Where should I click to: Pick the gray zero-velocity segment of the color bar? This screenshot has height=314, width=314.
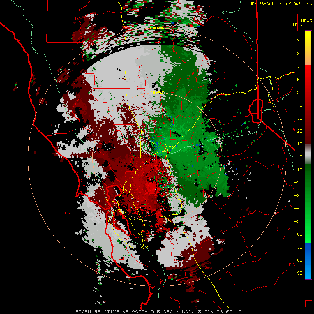[x=308, y=155]
